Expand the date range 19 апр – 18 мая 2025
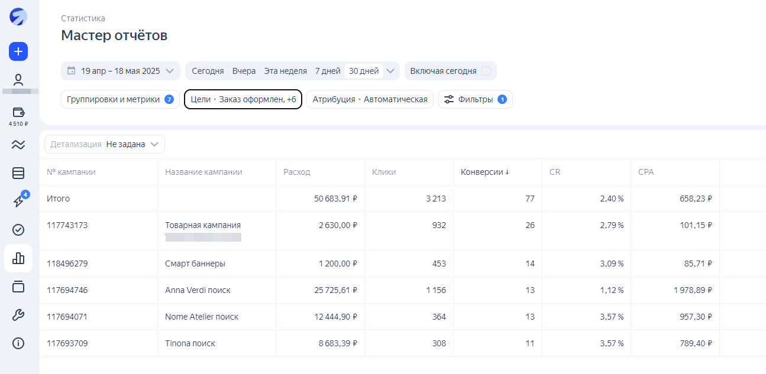The image size is (766, 374). pyautogui.click(x=121, y=71)
